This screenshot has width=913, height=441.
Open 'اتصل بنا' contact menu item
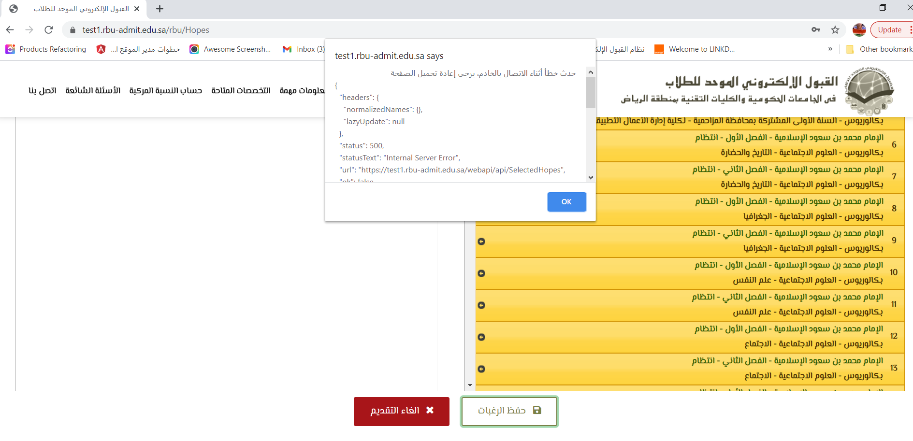pyautogui.click(x=43, y=91)
